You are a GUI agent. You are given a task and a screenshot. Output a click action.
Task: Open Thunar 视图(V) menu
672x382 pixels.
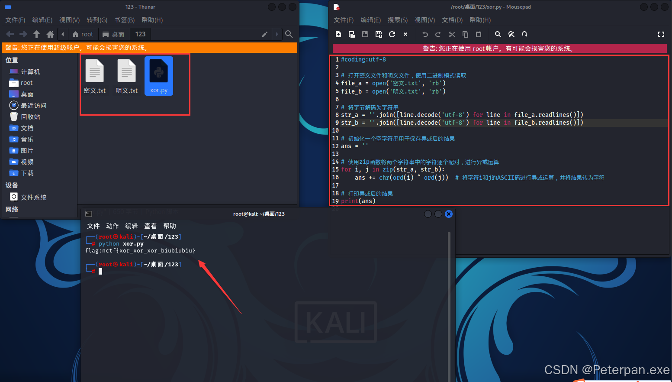click(x=70, y=20)
